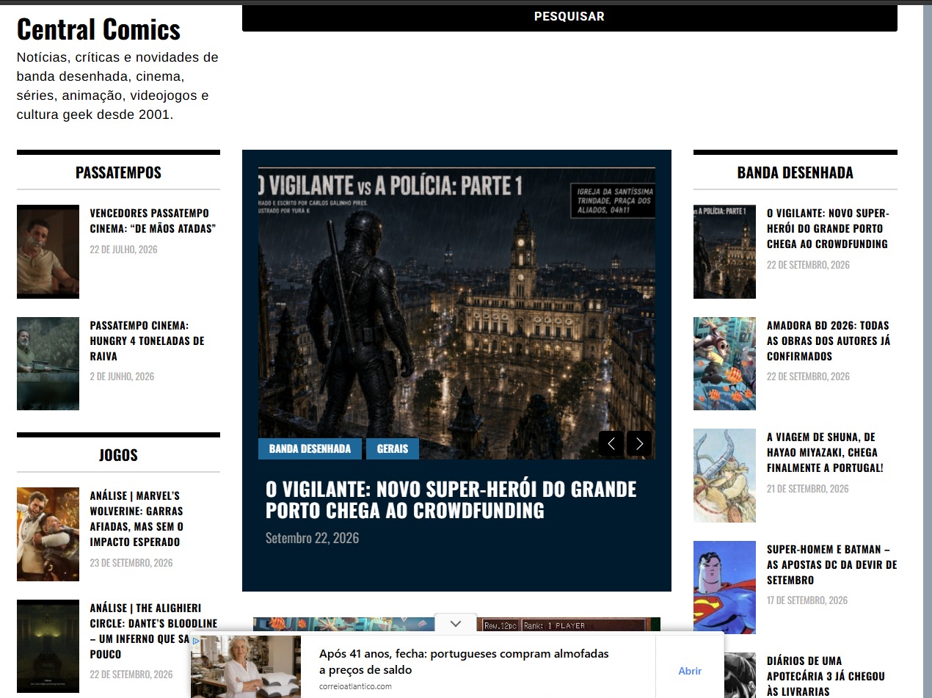Click the ad headline about almofadas
The height and width of the screenshot is (698, 932).
pyautogui.click(x=464, y=661)
